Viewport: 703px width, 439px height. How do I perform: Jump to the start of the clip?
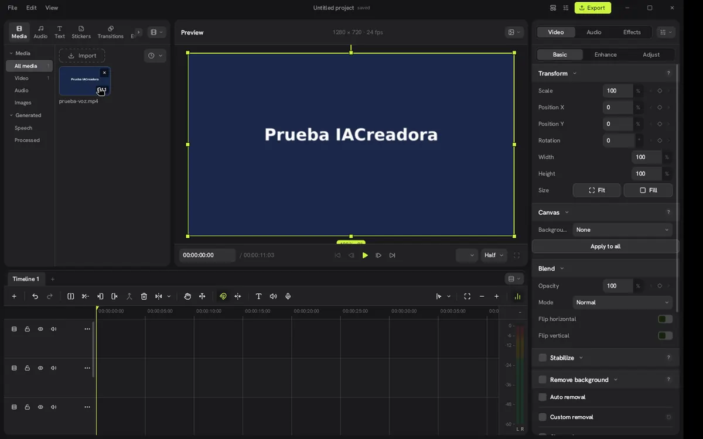pyautogui.click(x=337, y=255)
